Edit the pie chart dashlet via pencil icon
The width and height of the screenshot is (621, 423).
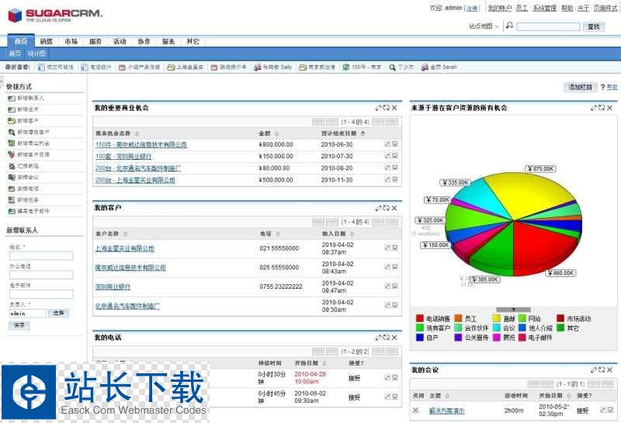(x=593, y=108)
